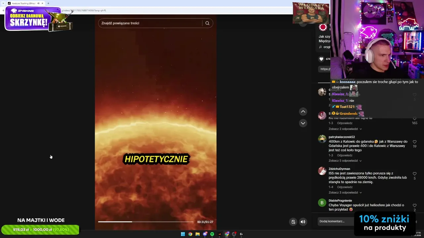Click patrykwieczorek52's avatar picture
This screenshot has width=424, height=238.
click(322, 139)
